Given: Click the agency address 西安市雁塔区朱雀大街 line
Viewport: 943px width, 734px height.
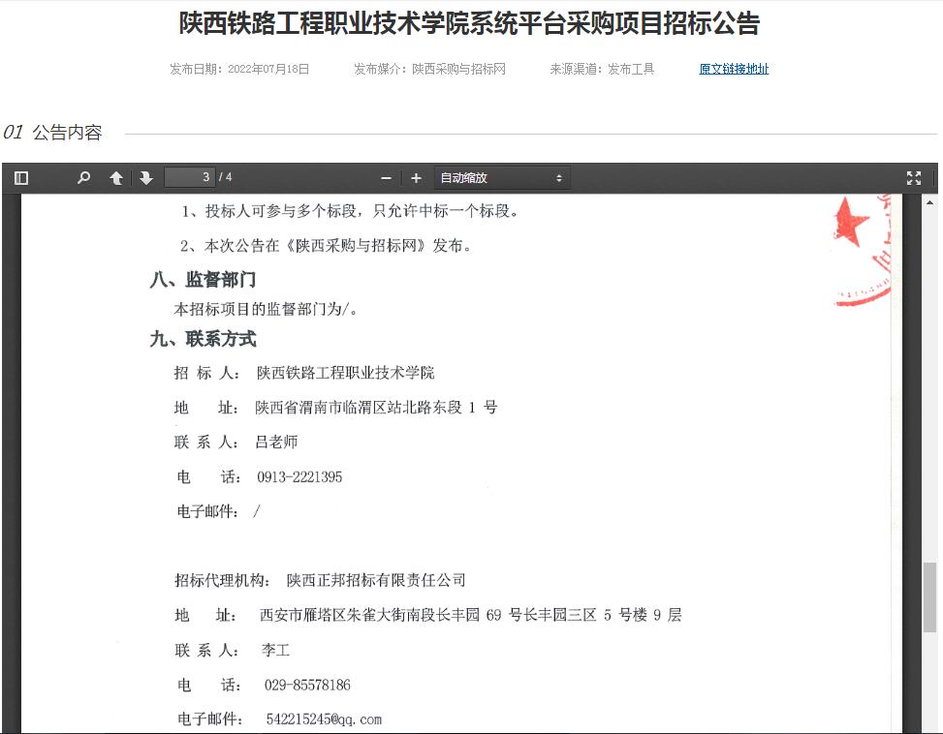Looking at the screenshot, I should coord(428,615).
